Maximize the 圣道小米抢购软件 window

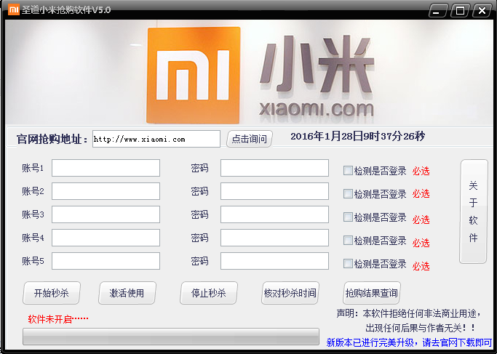460,11
